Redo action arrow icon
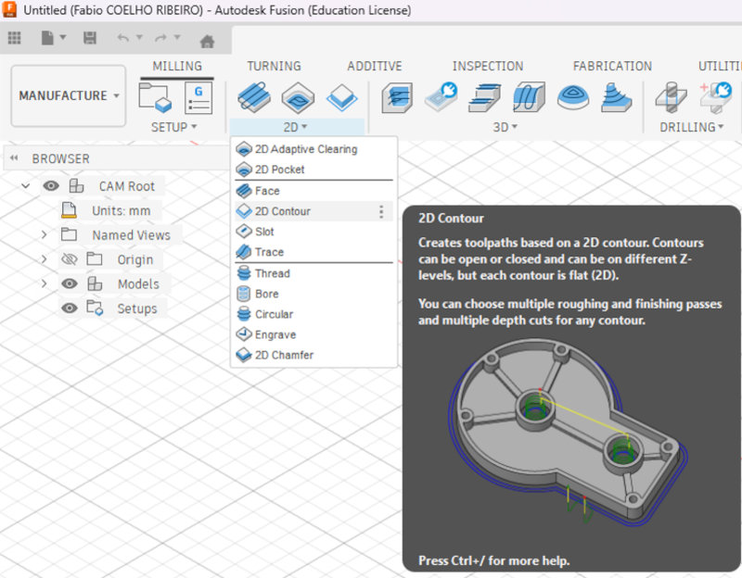 pos(160,38)
